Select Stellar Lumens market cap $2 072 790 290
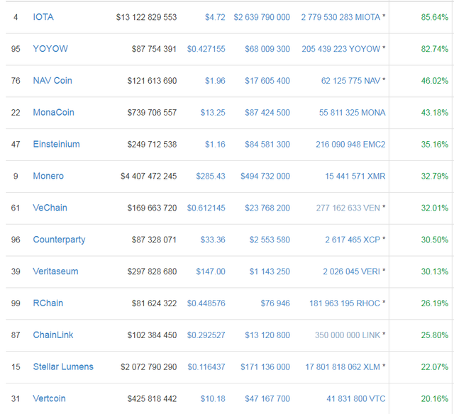 point(148,367)
